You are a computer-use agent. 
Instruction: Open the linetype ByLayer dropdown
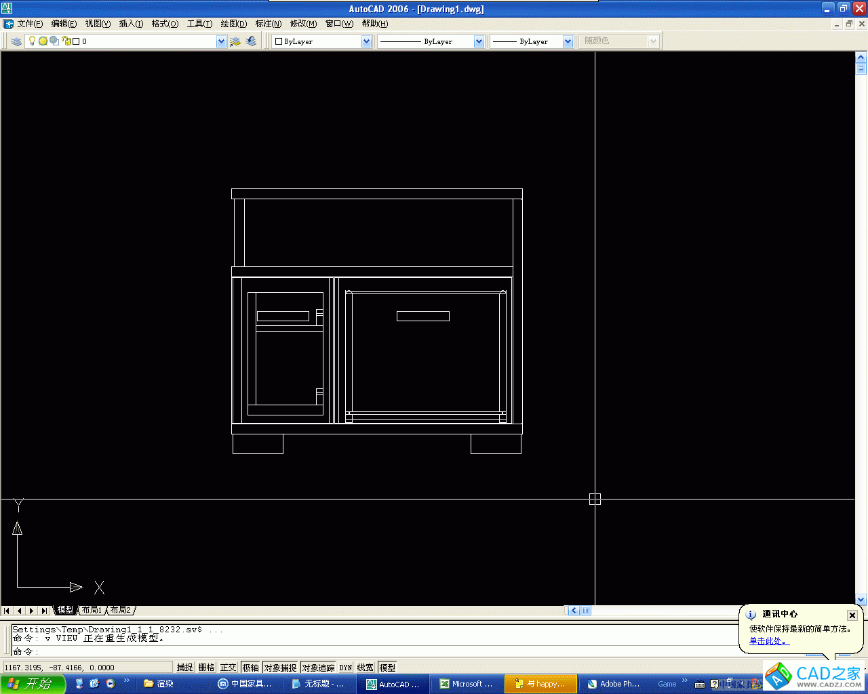pyautogui.click(x=479, y=41)
